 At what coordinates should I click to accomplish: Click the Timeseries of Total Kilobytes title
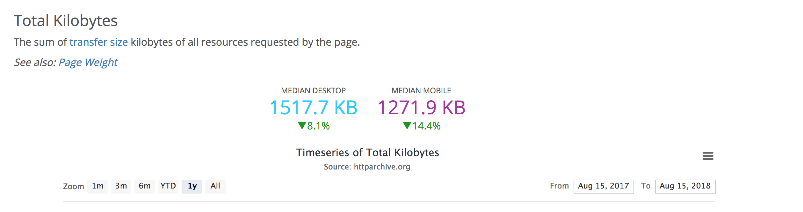pyautogui.click(x=367, y=153)
